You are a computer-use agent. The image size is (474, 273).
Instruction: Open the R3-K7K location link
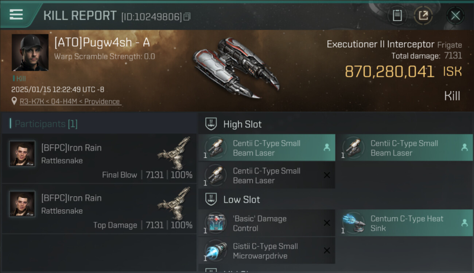[x=70, y=102]
